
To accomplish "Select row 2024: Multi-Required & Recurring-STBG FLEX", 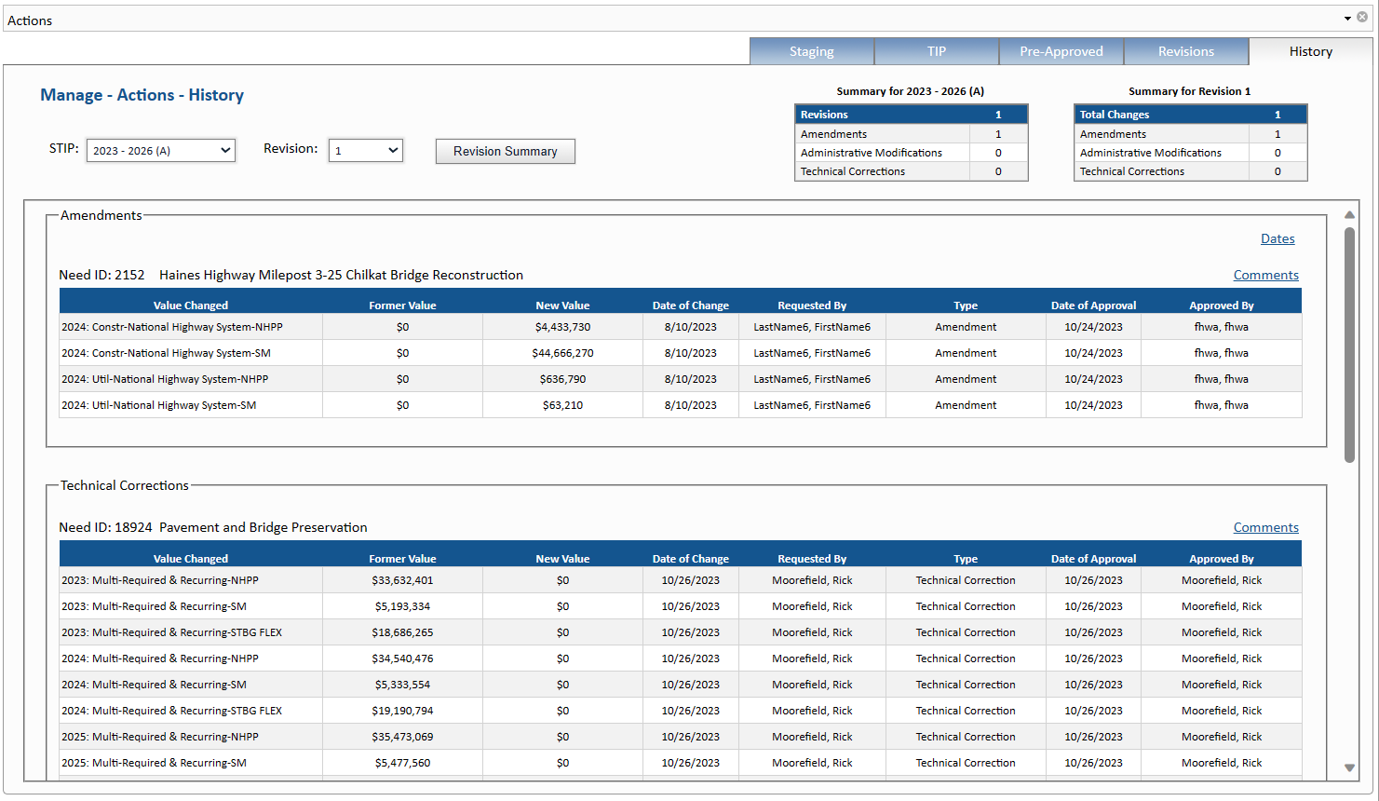I will coord(681,711).
